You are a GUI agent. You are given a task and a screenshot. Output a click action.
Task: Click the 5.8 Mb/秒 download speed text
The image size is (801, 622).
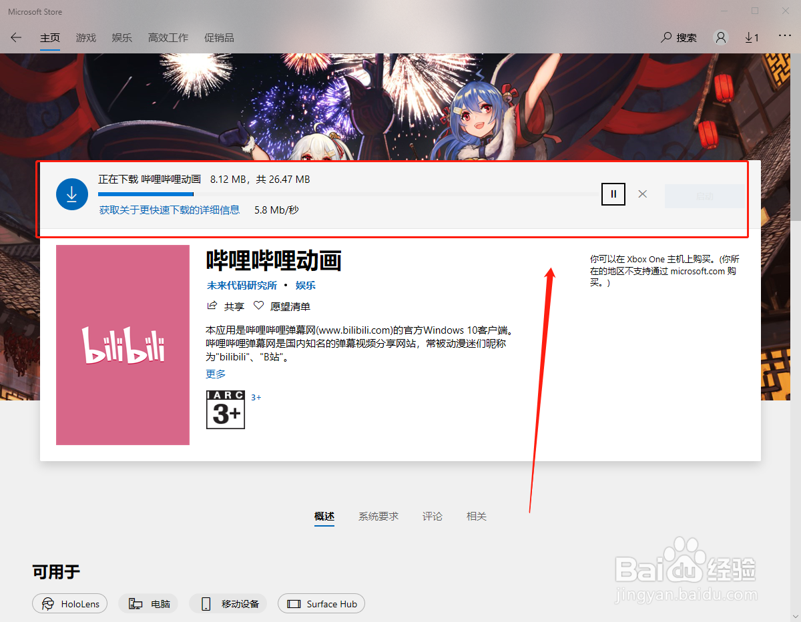[276, 210]
